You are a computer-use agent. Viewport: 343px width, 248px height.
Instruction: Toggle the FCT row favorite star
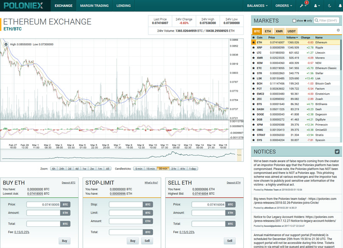click(253, 89)
